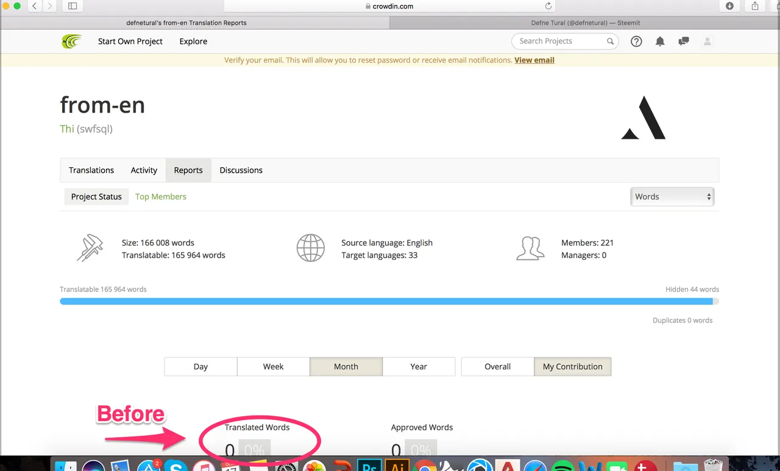Click "Target languages: 33" text
Screen dimensions: 780x471
point(379,255)
